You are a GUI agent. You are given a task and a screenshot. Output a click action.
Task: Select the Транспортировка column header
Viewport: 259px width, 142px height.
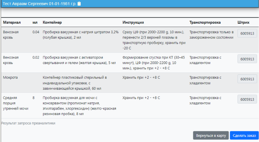coord(205,22)
